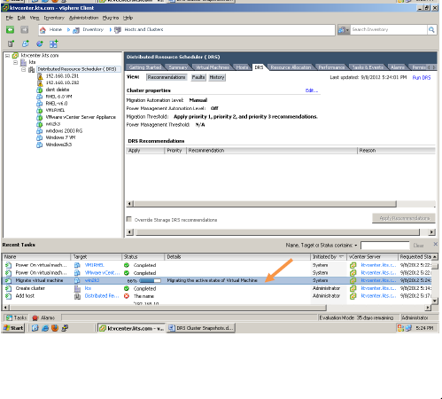The height and width of the screenshot is (399, 442).
Task: Click the Inventory icon in the breadcrumb
Action: pyautogui.click(x=76, y=30)
